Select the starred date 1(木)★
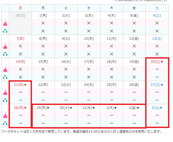Viewport: 173px width, 142px height. pyautogui.click(x=111, y=108)
